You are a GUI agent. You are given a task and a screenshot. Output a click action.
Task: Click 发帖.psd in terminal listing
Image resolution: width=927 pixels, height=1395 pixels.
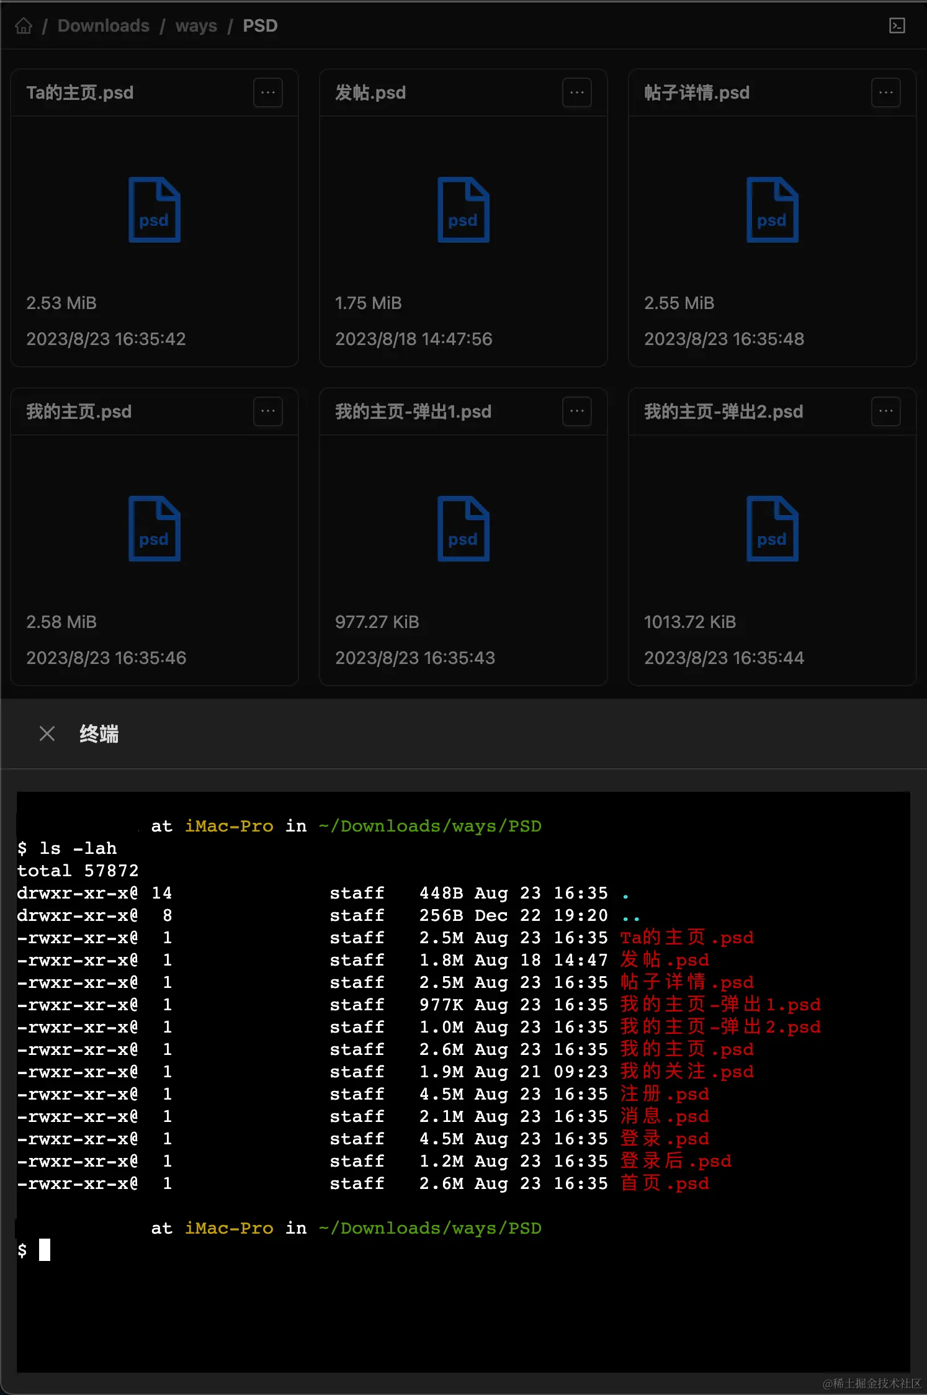(x=665, y=960)
